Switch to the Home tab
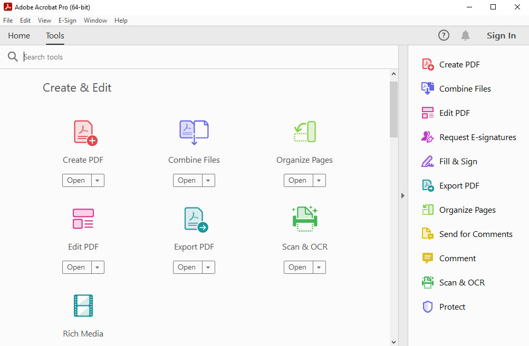Screen dimensions: 529x346 (x=19, y=35)
